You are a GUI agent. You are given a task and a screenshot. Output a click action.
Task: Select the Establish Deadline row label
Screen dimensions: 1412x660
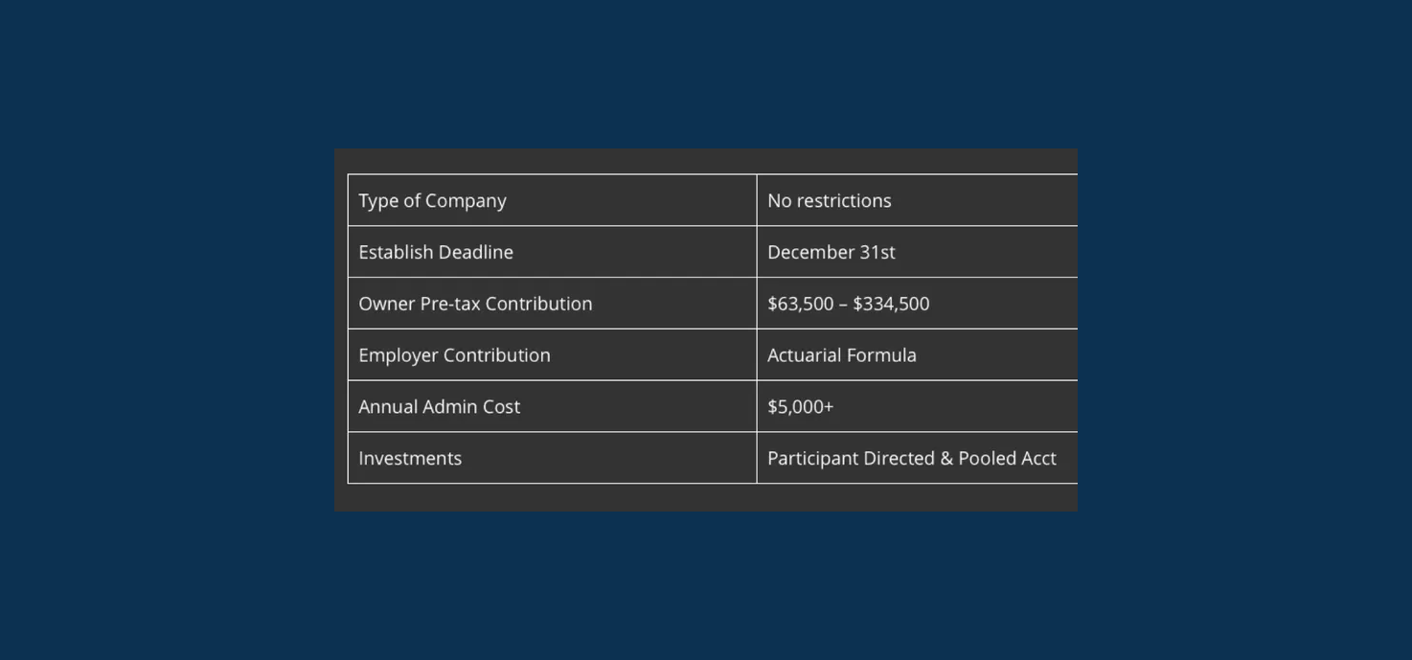tap(436, 253)
